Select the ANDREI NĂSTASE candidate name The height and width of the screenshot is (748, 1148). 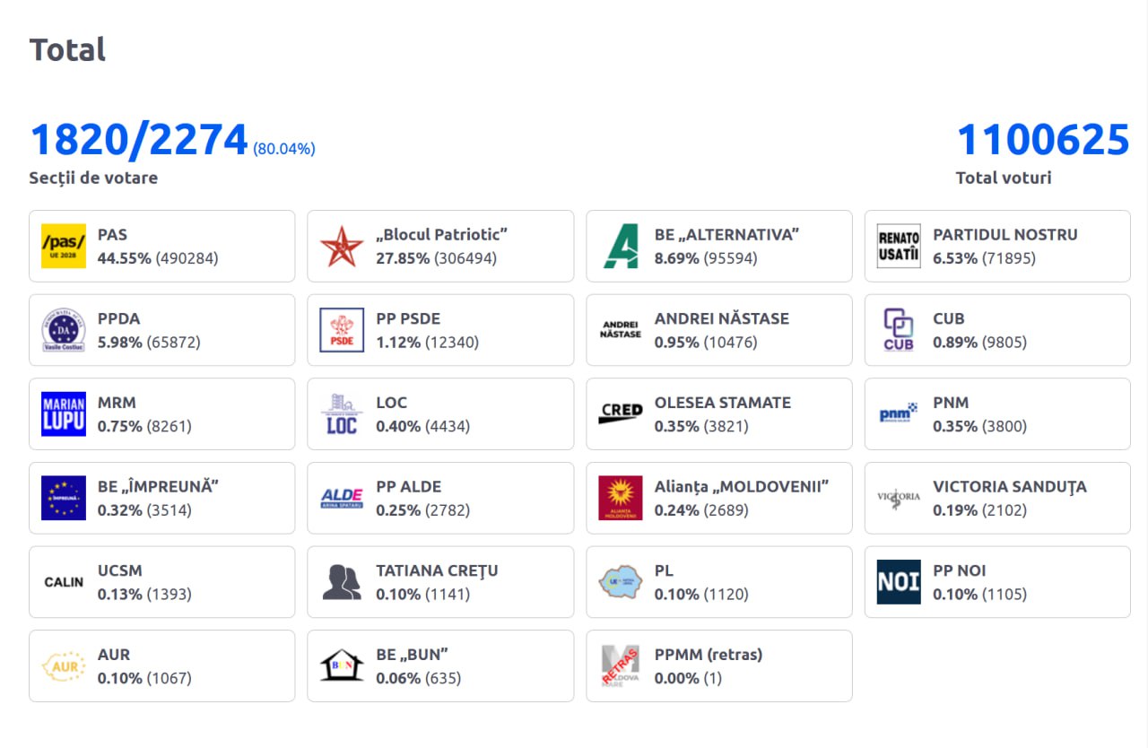[721, 319]
